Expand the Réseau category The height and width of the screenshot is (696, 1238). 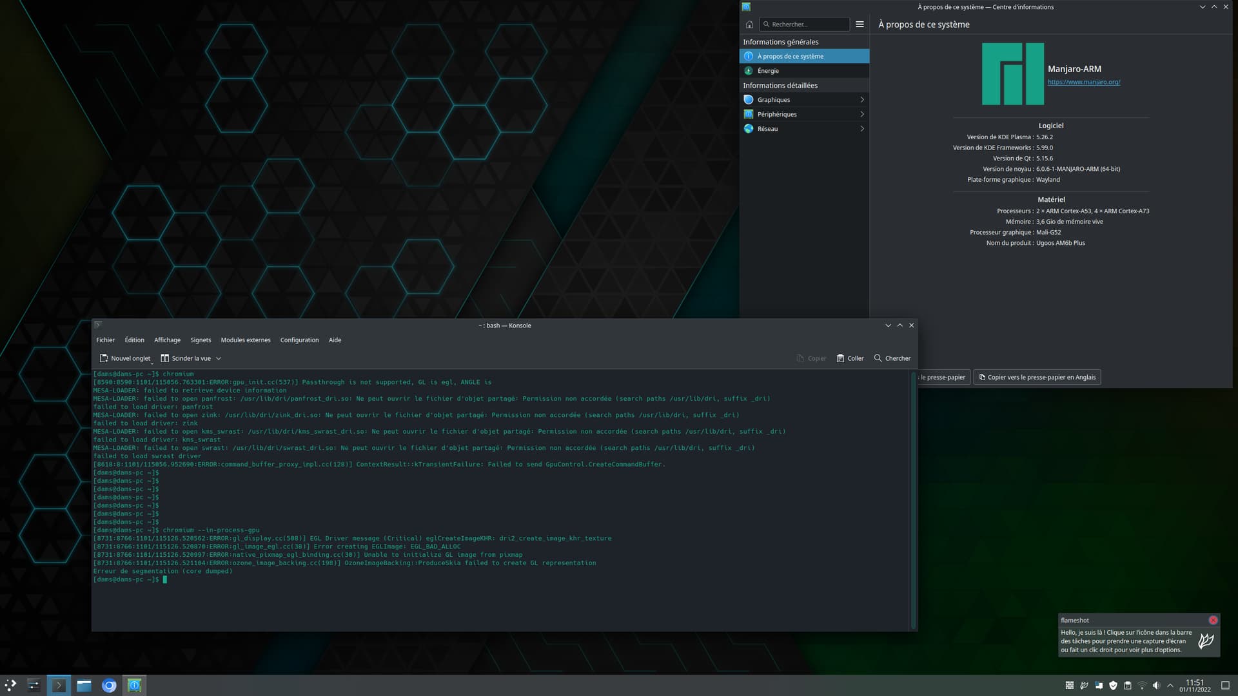(x=862, y=129)
